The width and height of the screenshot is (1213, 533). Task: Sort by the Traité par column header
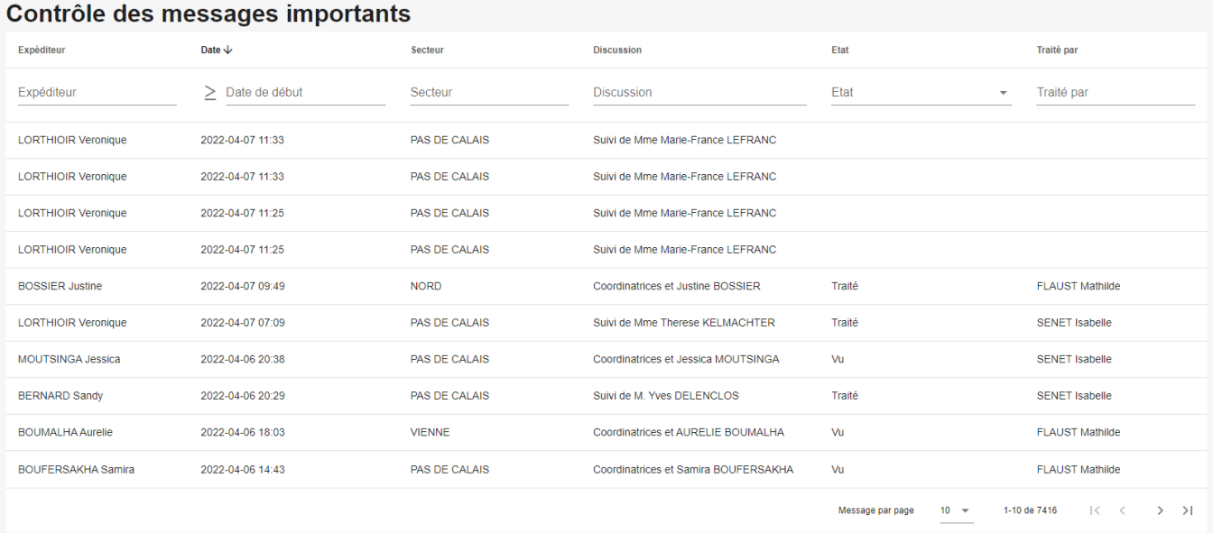click(x=1057, y=50)
